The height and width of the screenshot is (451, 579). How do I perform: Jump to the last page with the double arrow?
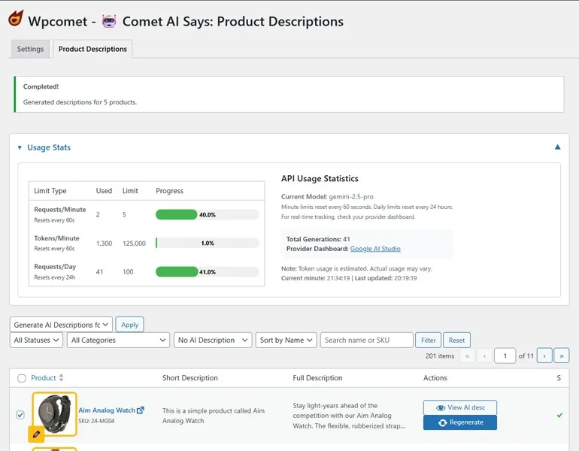[562, 356]
